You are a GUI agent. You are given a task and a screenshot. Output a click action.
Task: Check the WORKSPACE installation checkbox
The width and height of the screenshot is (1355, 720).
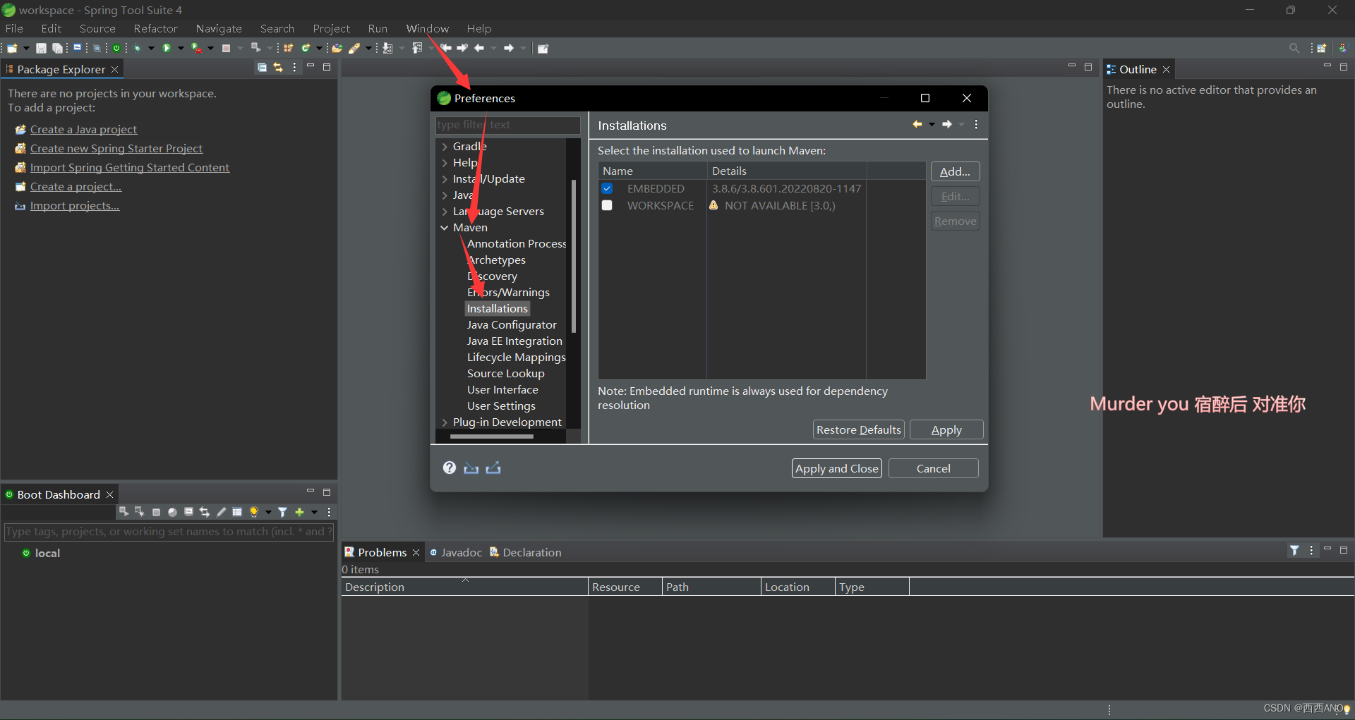[x=607, y=205]
